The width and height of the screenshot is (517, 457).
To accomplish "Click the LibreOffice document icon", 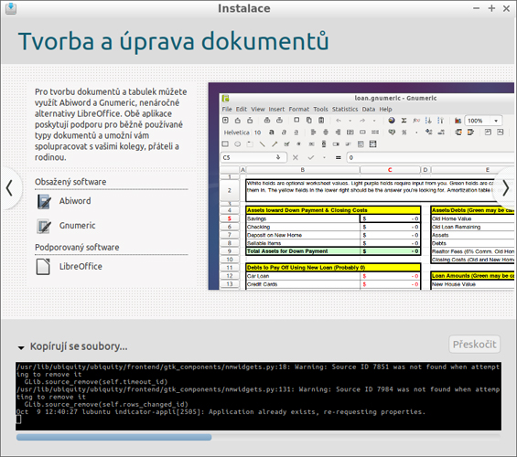I will pos(43,267).
